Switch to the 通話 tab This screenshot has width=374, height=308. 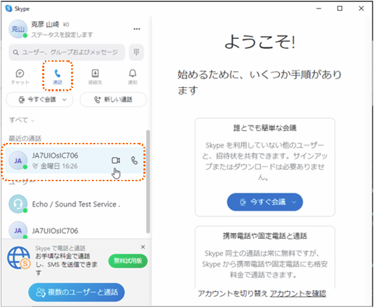[58, 77]
